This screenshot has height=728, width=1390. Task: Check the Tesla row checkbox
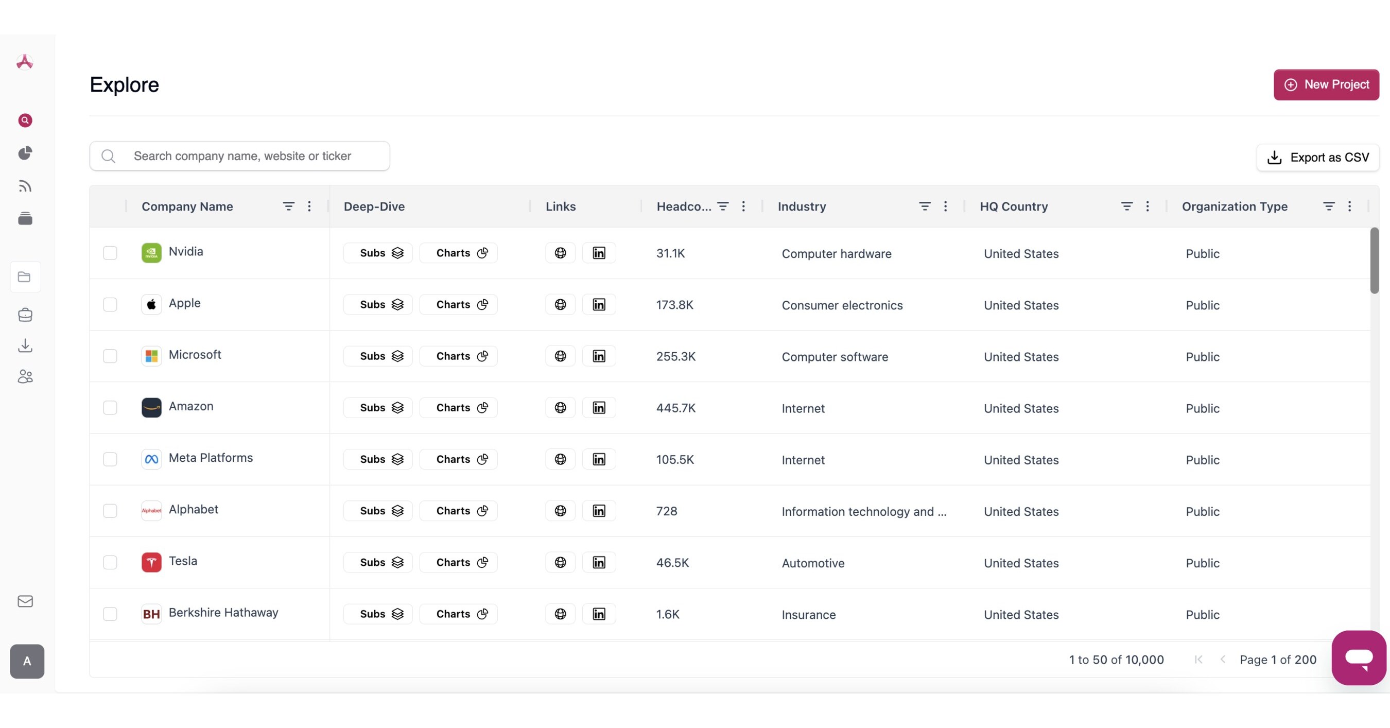pyautogui.click(x=110, y=562)
